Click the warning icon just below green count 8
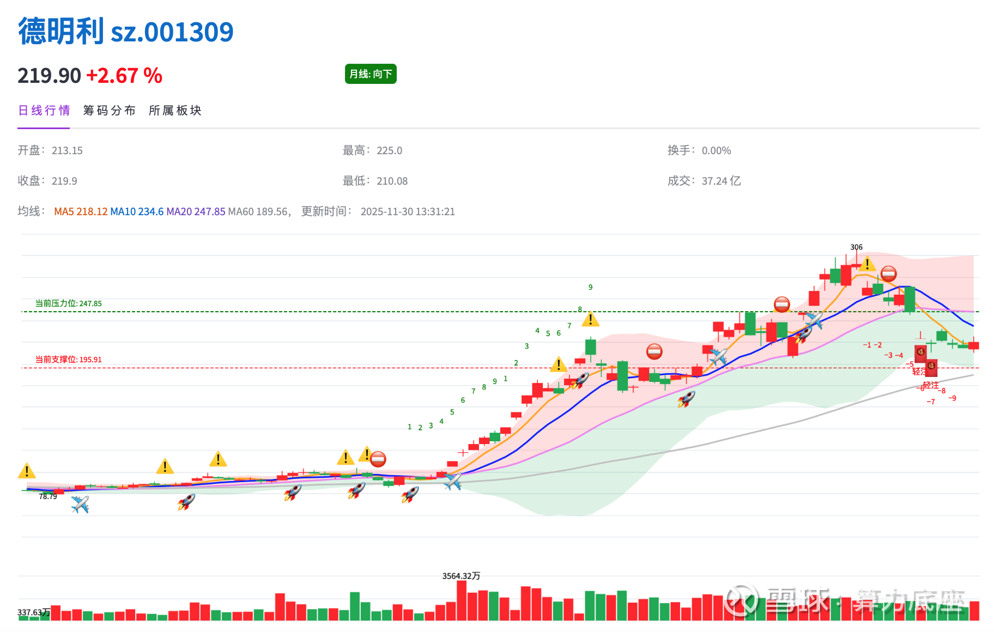Screen dimensions: 994x632 coord(590,319)
